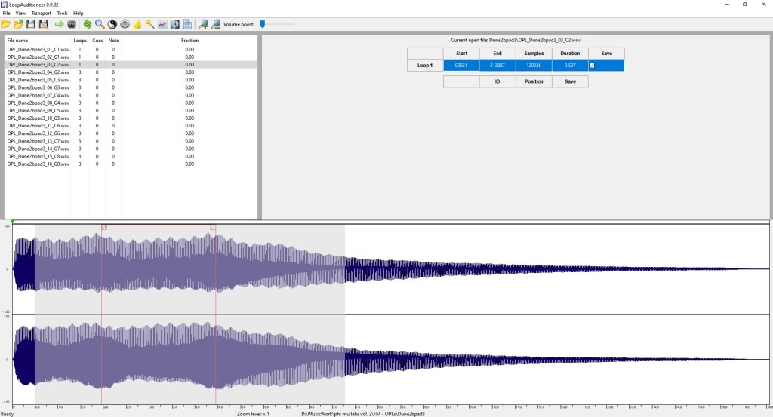
Task: Click the Loop 1 row header
Action: (x=425, y=66)
